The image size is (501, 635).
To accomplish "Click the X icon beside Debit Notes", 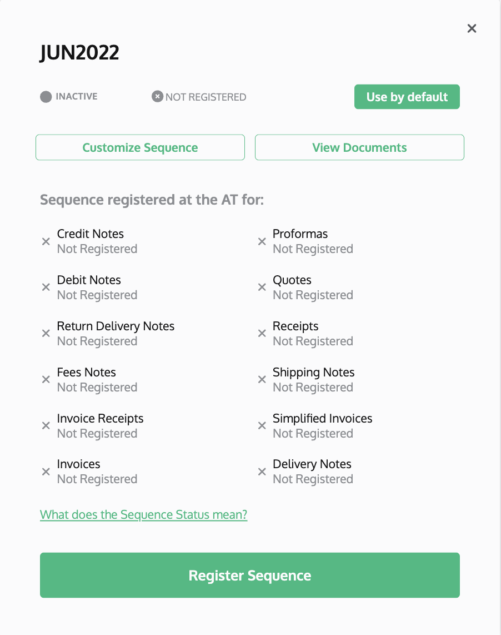I will [46, 287].
